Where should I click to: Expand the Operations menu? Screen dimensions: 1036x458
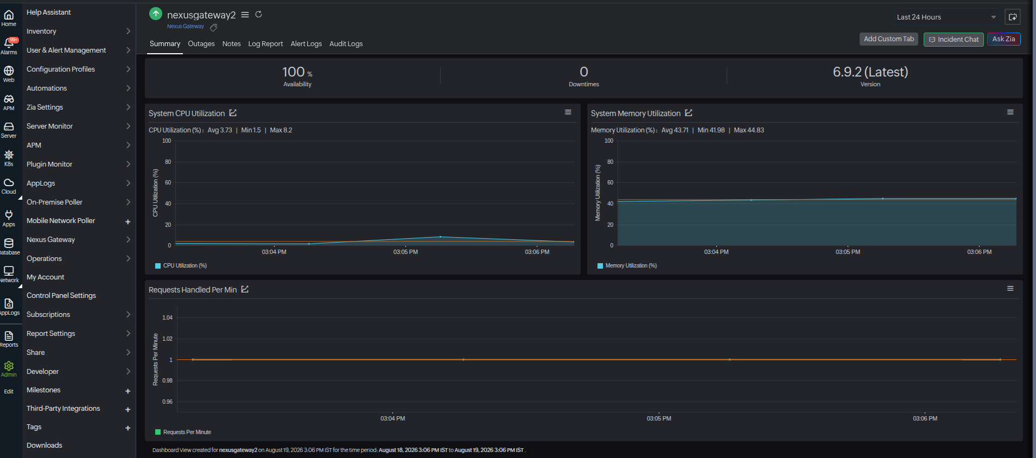point(79,259)
